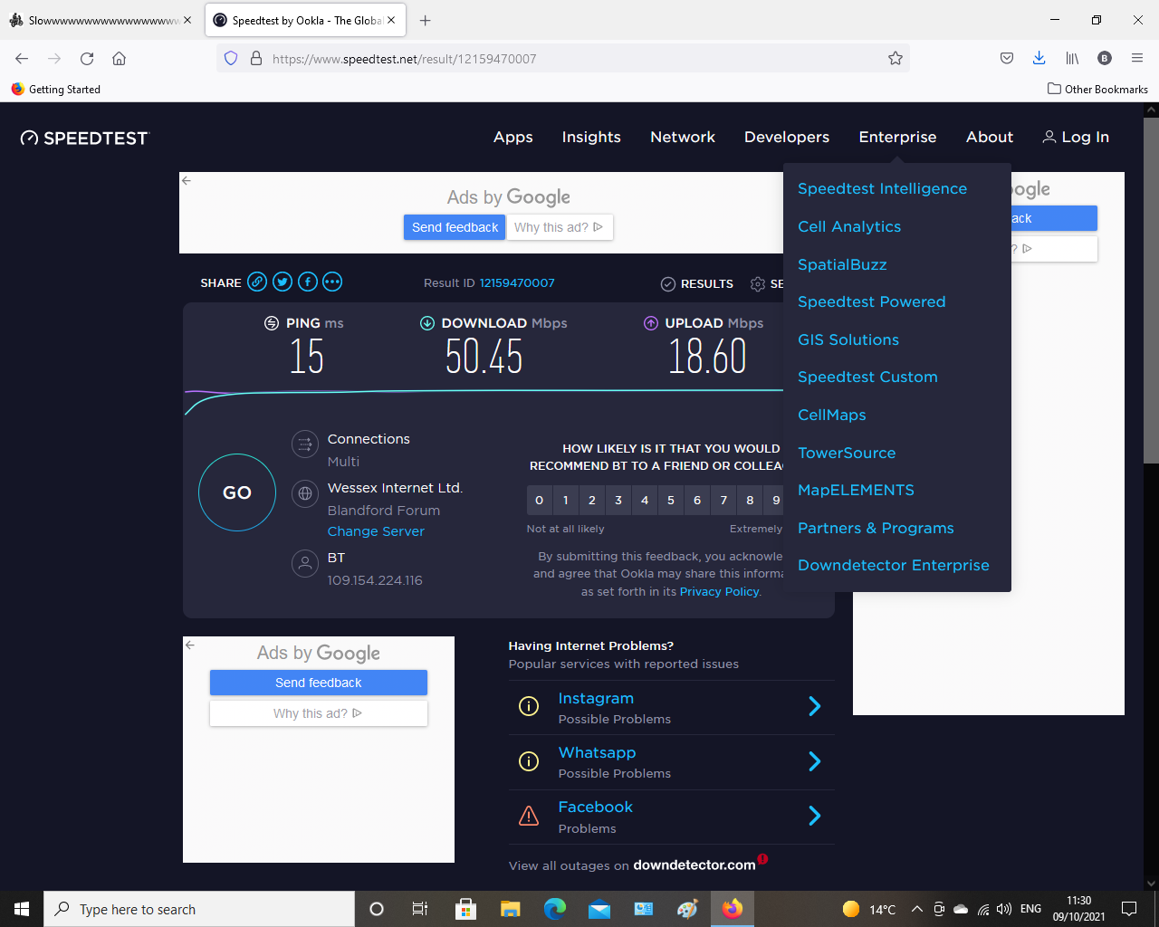Screen dimensions: 1159x927
Task: Open a new browser tab
Action: tap(426, 20)
